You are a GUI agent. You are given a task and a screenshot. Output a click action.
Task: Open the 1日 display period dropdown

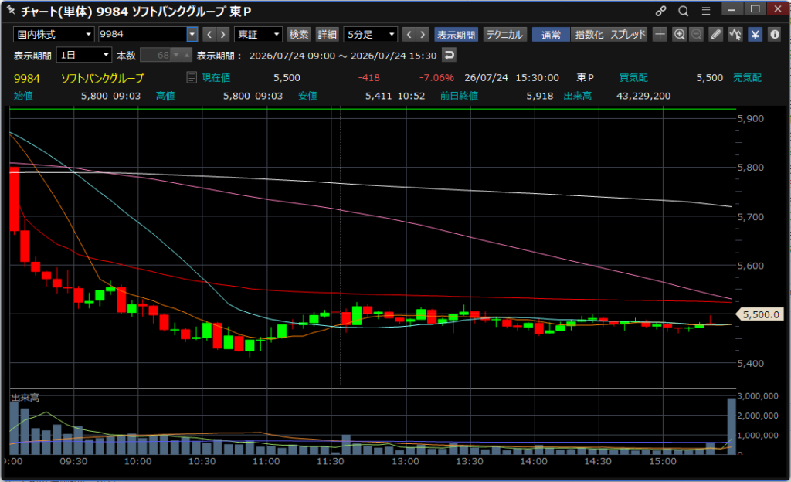tap(84, 55)
